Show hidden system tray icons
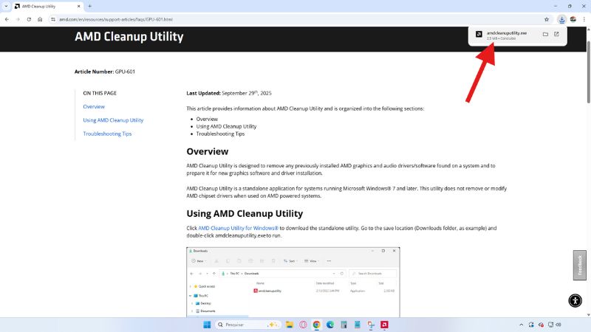This screenshot has width=591, height=332. coord(522,325)
